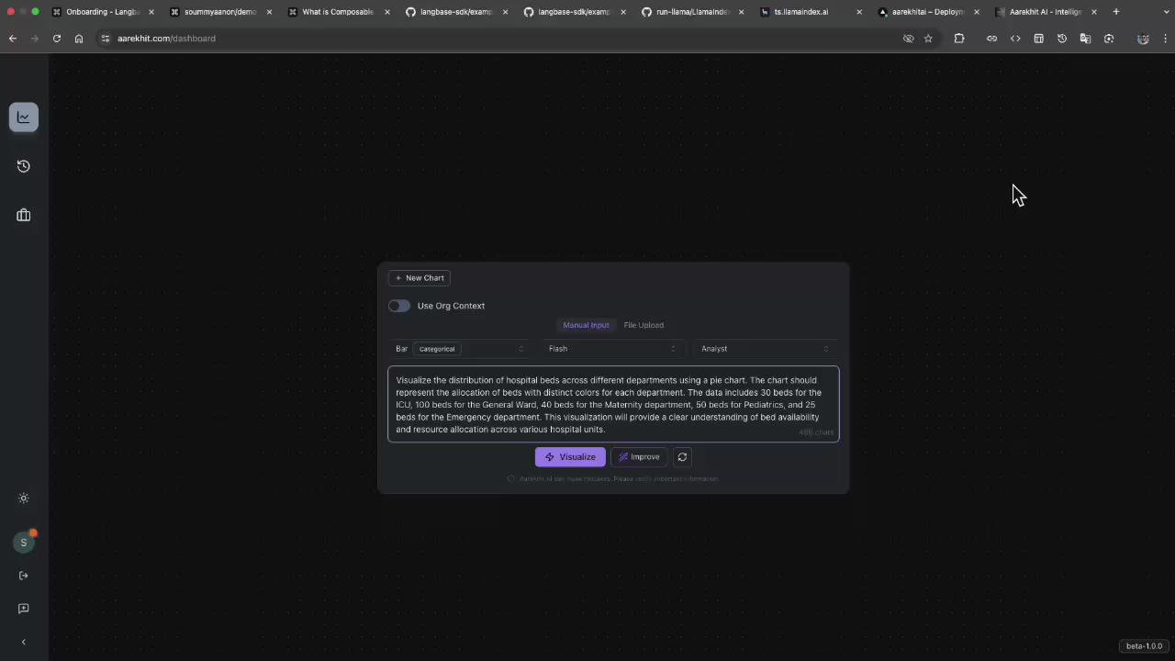The width and height of the screenshot is (1175, 661).
Task: Open a new browser tab with plus
Action: tap(1116, 12)
